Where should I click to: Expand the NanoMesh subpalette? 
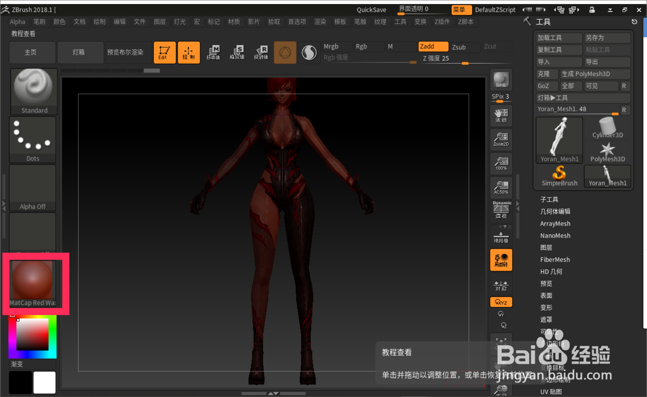(x=555, y=236)
